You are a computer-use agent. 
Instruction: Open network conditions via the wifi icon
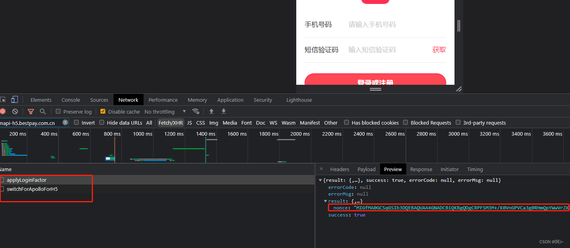coord(196,112)
